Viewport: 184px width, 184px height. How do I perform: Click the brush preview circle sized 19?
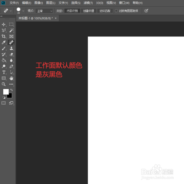coord(18,10)
